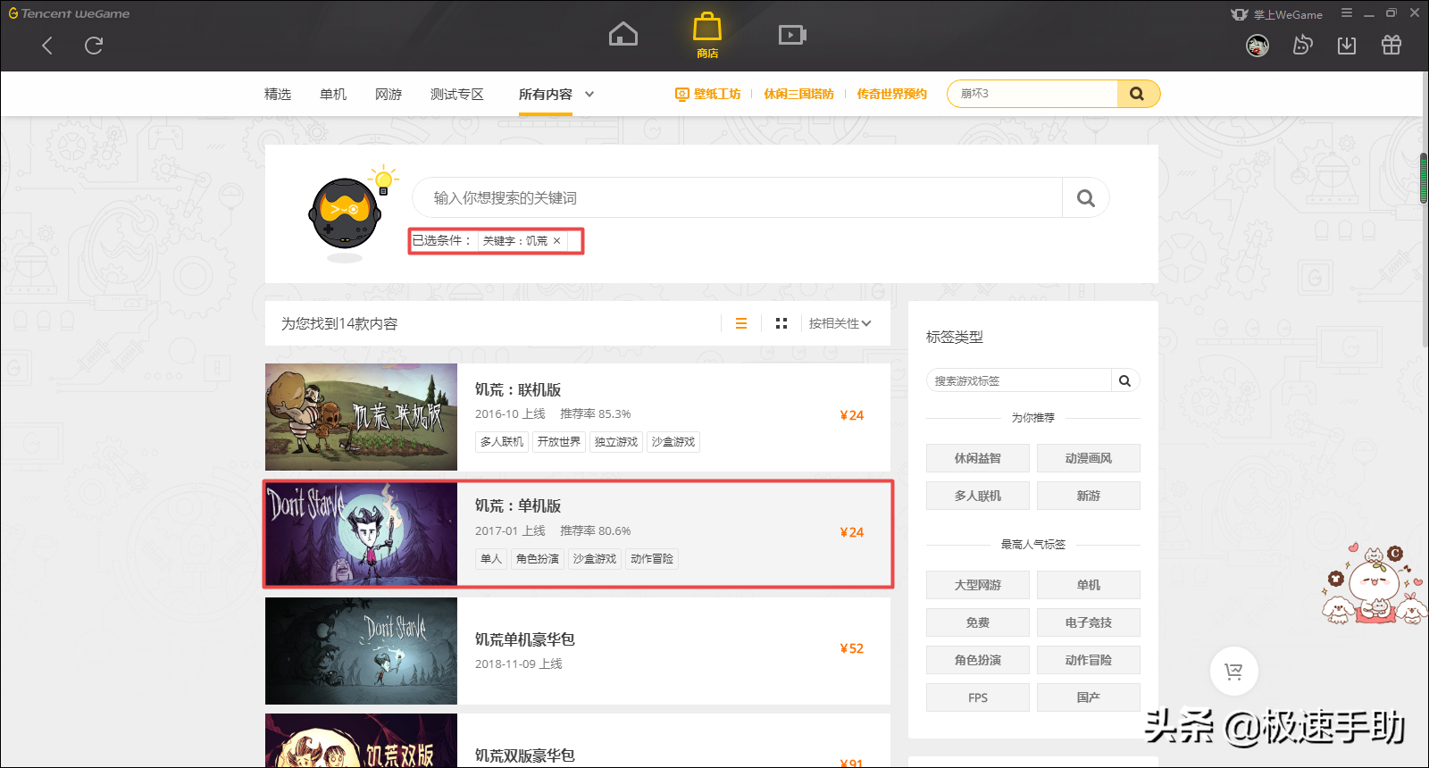Open the 按相关性 sort dropdown
This screenshot has width=1429, height=768.
click(840, 323)
